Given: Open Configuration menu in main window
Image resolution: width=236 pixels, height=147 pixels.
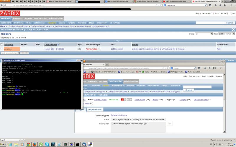Looking at the screenshot, I should (x=40, y=18).
